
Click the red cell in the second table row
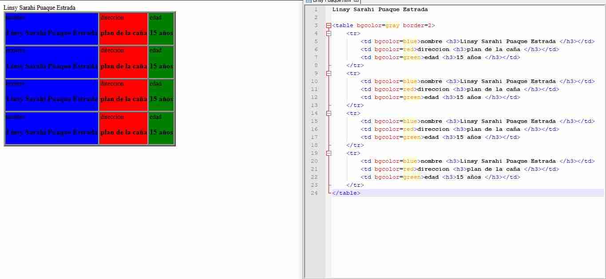tap(123, 62)
